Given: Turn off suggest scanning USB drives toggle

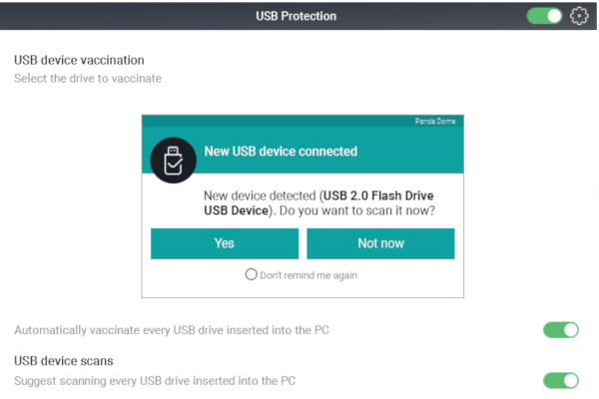Looking at the screenshot, I should click(561, 381).
